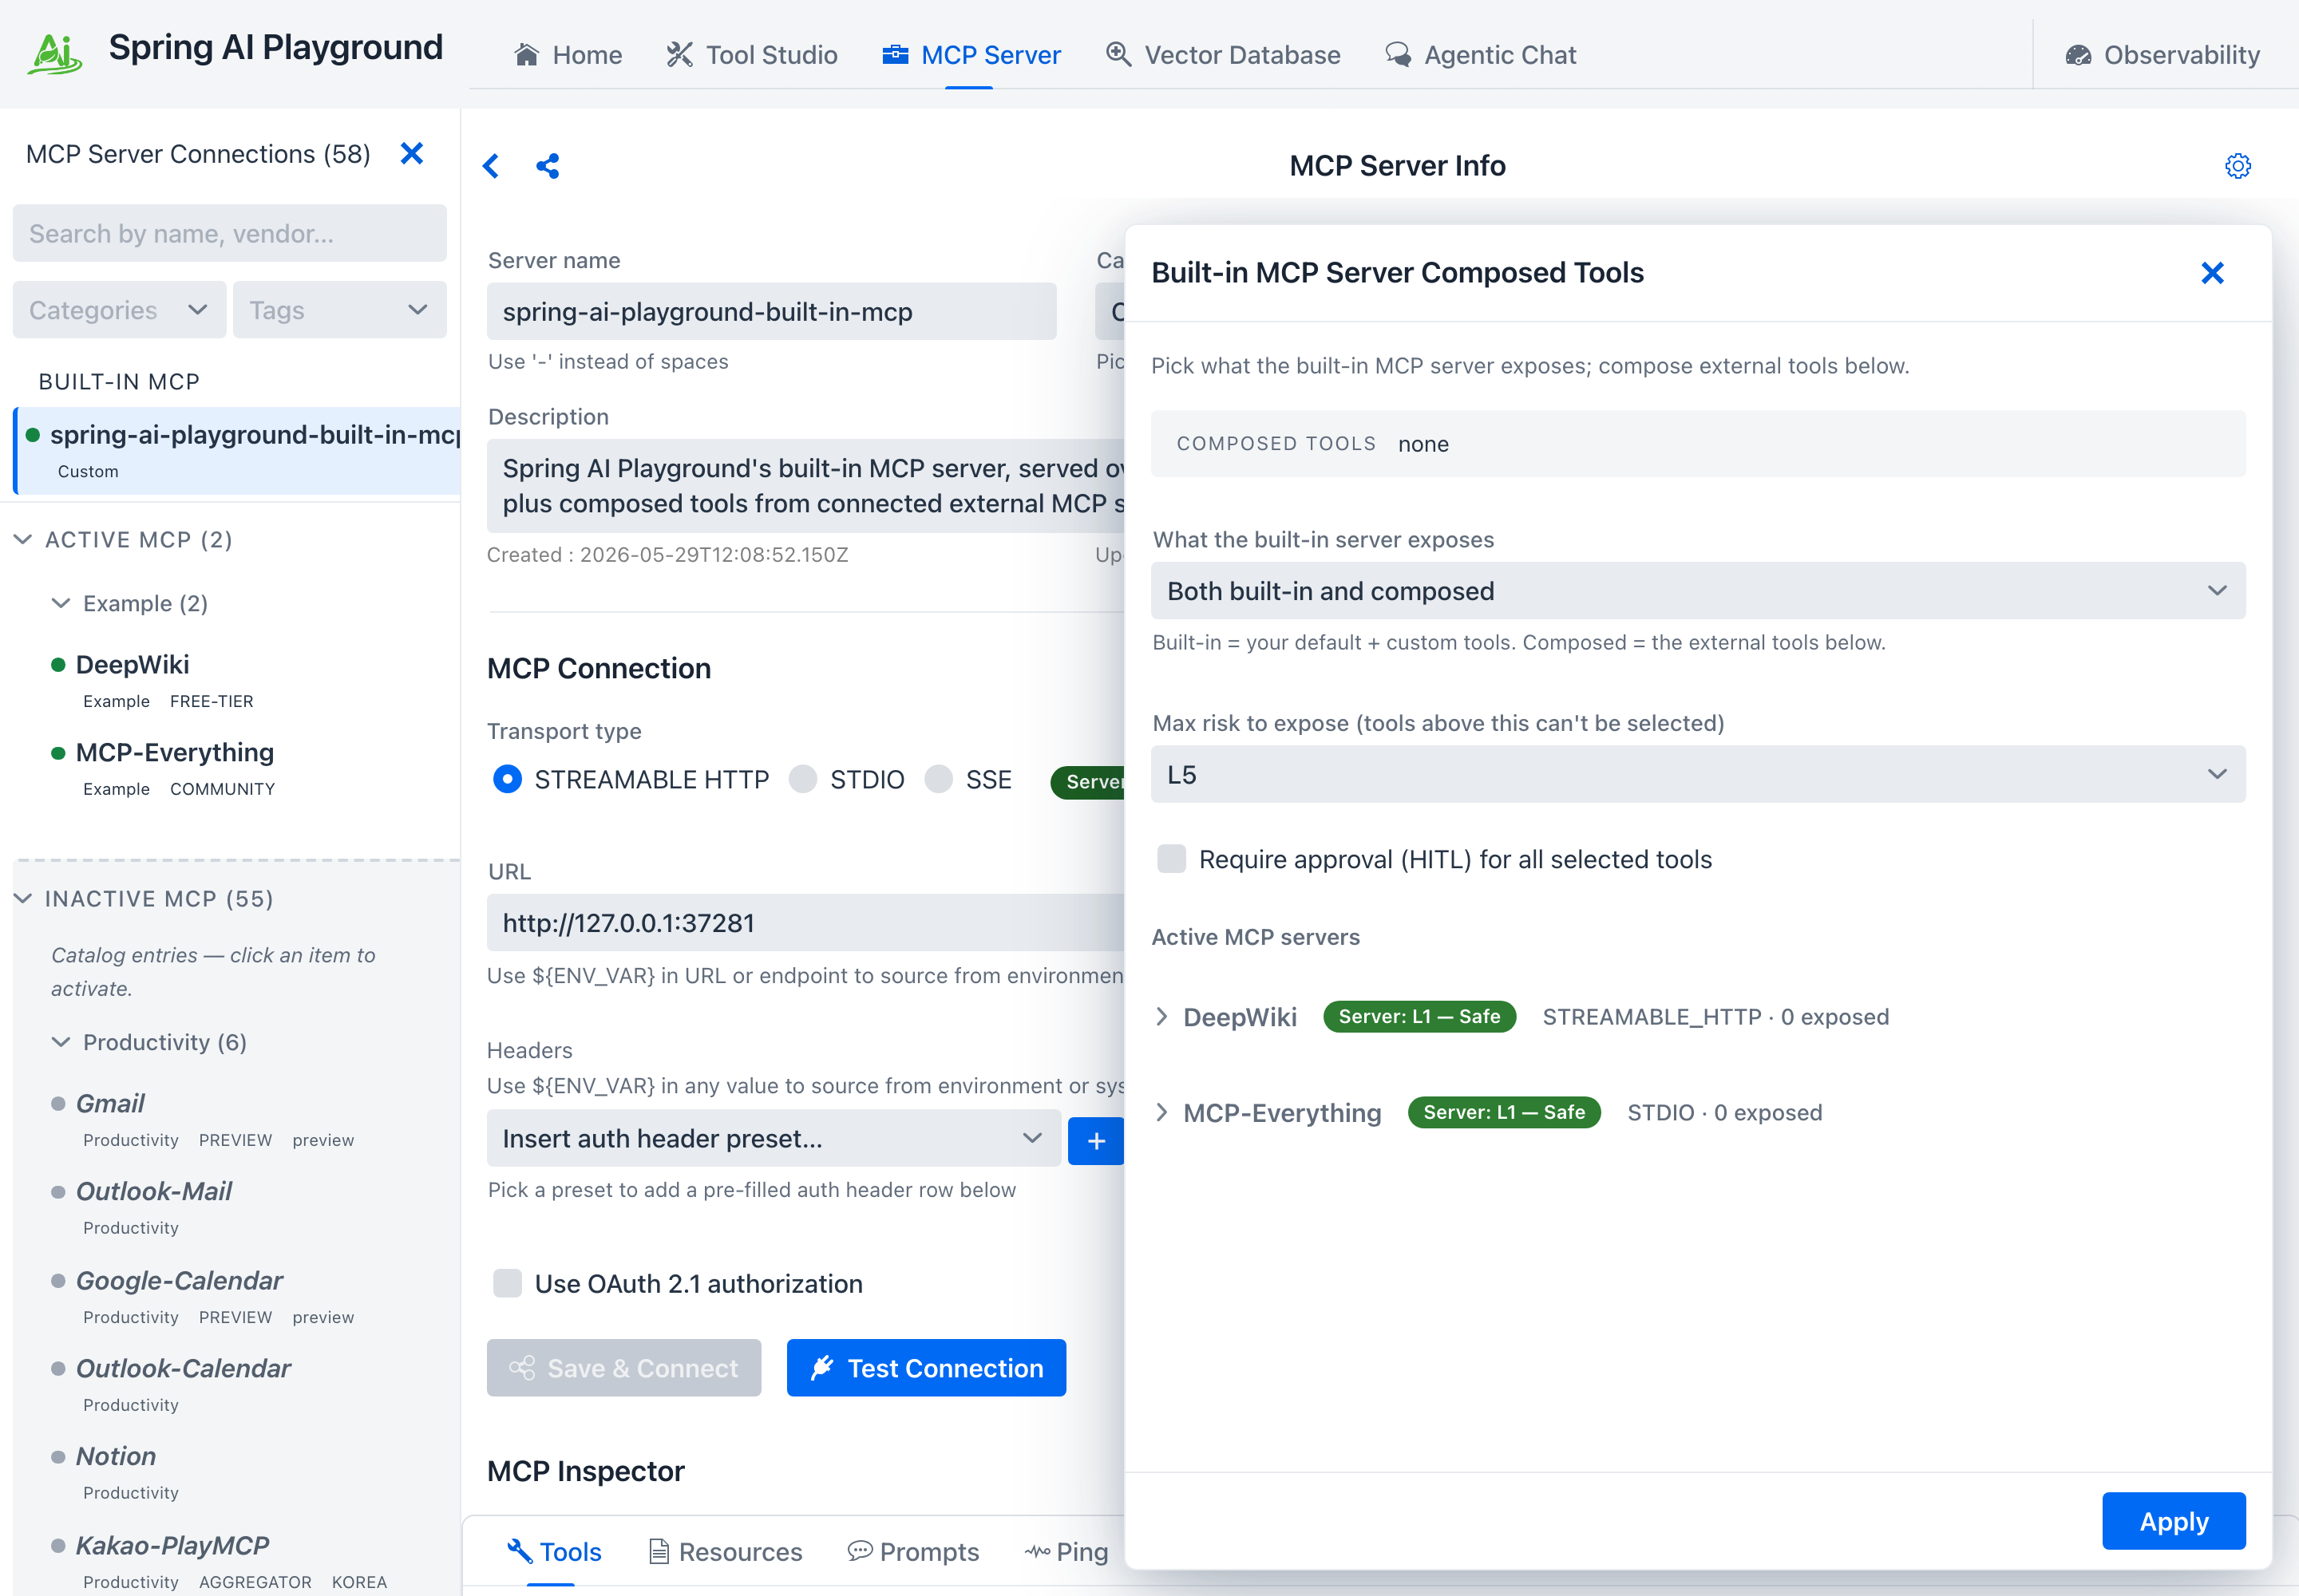Open 'What the built-in server exposes' dropdown
Screen dimensions: 2299x1596
pos(1698,590)
